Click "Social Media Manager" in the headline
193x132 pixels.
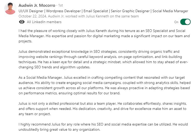tap(170, 11)
